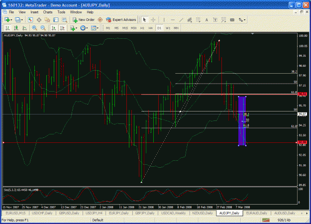The width and height of the screenshot is (311, 224).
Task: Switch to the MN monthly timeframe
Action: tap(176, 28)
